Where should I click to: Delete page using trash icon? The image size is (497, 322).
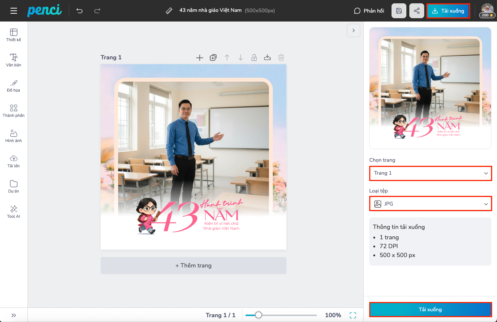(x=281, y=57)
